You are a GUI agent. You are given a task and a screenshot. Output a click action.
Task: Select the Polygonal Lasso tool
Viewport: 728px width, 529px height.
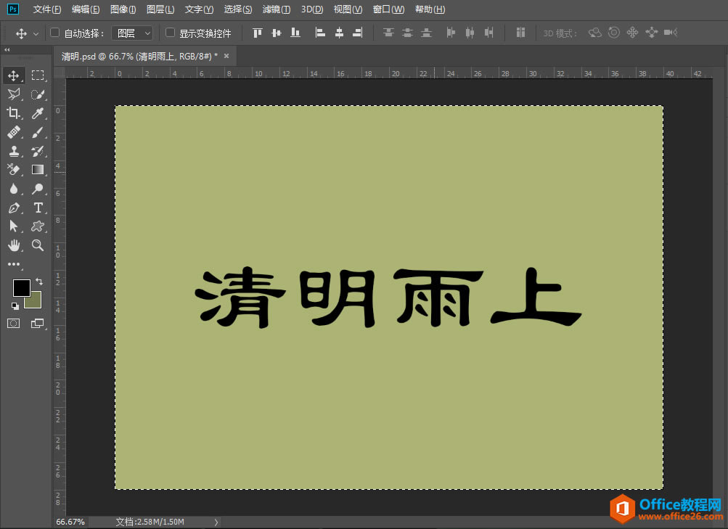(x=14, y=94)
